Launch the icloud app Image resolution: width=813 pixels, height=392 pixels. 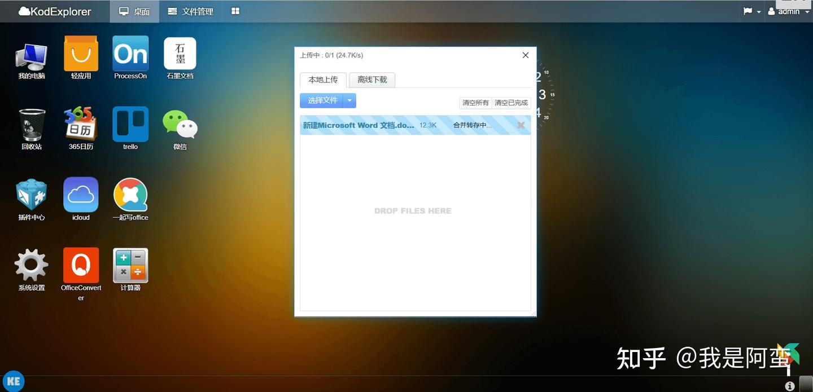[x=80, y=195]
